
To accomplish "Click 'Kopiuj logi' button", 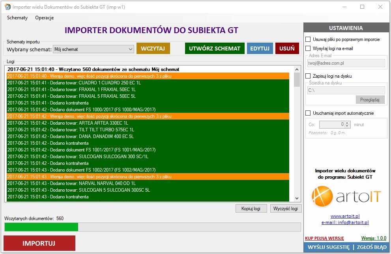I will 251,209.
